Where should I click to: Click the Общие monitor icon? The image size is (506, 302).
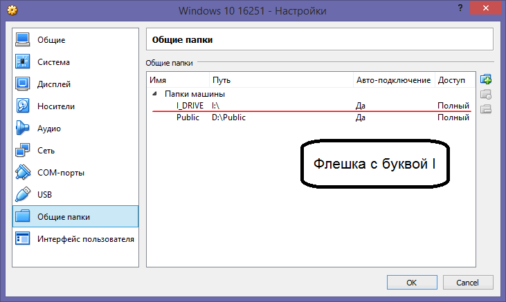tap(23, 39)
